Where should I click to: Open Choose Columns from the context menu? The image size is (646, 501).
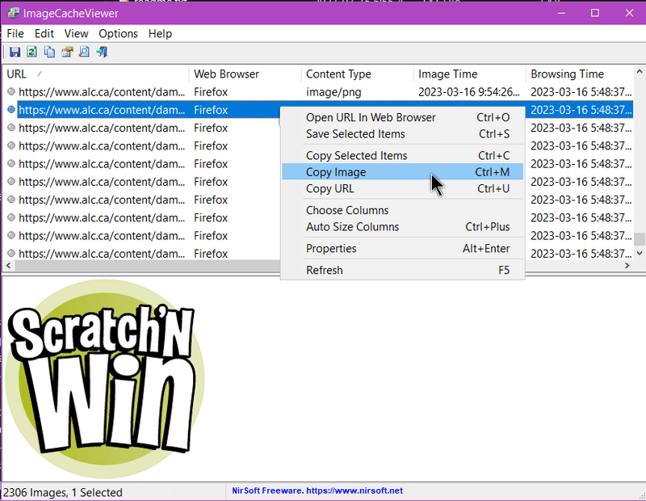coord(402,210)
